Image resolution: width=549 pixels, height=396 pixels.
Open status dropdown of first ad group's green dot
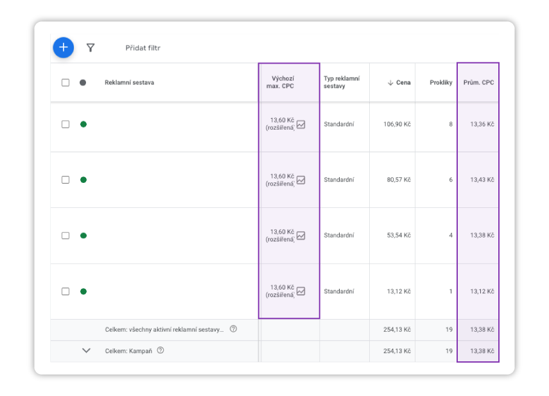tap(83, 125)
